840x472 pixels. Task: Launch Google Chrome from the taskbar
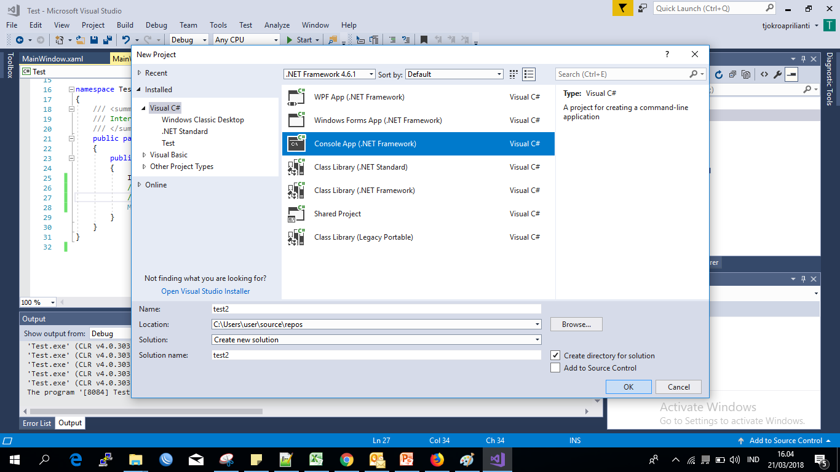(346, 459)
